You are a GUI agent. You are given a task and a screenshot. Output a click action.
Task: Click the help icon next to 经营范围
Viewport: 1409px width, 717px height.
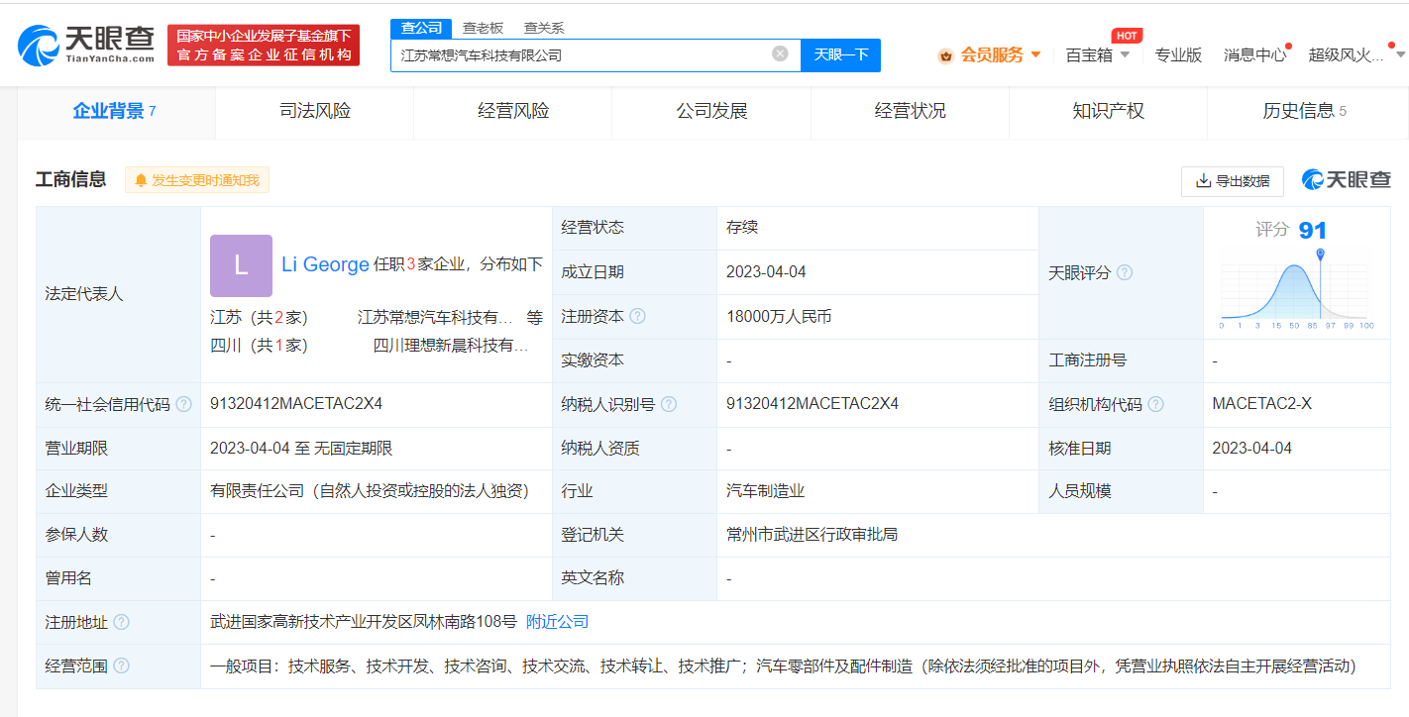[121, 666]
